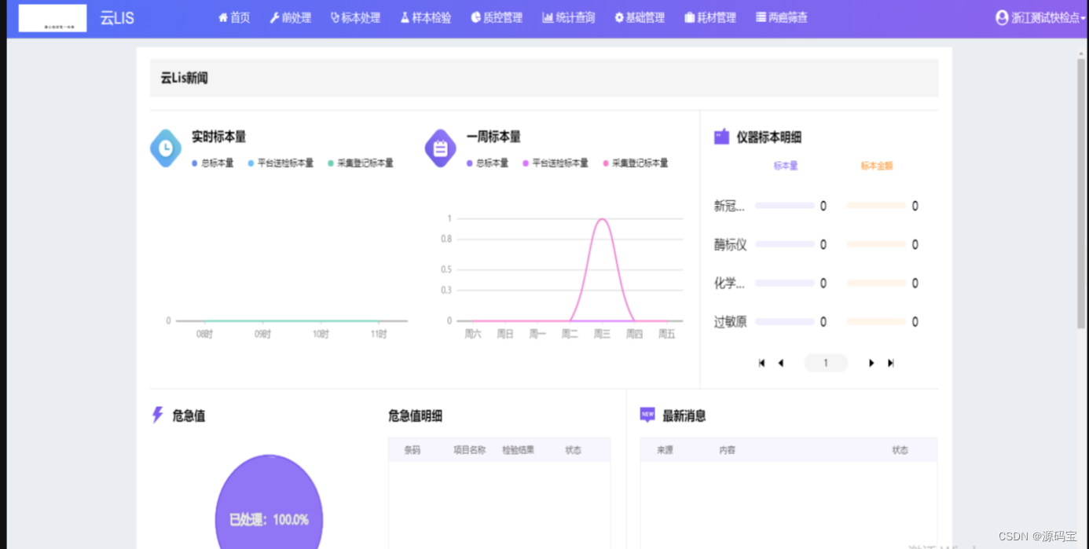Screen dimensions: 1089x549
Task: Select page number 1 in the pager
Action: pyautogui.click(x=826, y=362)
